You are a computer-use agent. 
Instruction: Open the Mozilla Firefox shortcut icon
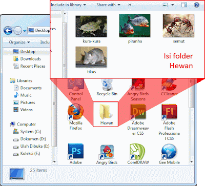(76, 112)
